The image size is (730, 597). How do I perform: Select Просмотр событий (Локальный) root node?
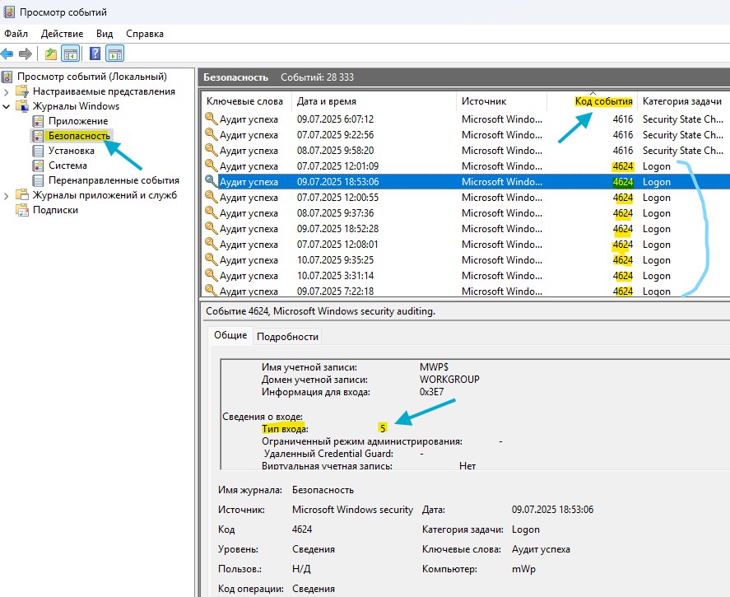tap(91, 77)
